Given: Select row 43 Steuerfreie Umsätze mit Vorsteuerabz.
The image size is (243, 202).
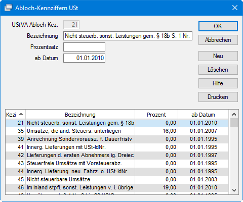Looking at the screenshot, I should [x=117, y=163].
